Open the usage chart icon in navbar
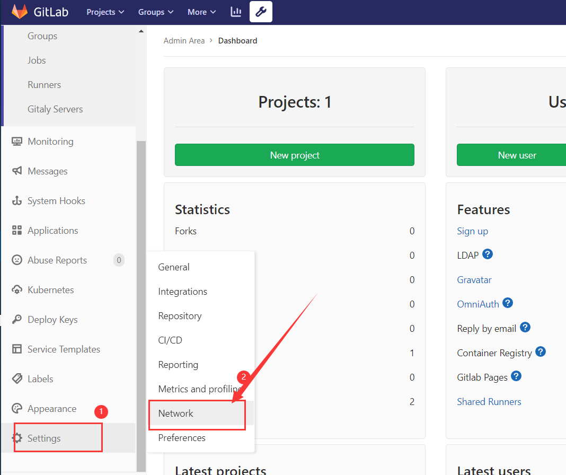Image resolution: width=566 pixels, height=475 pixels. point(236,12)
